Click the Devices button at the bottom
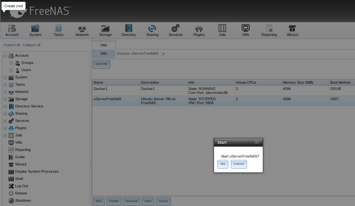Image resolution: width=355 pixels, height=206 pixels. pos(131,201)
